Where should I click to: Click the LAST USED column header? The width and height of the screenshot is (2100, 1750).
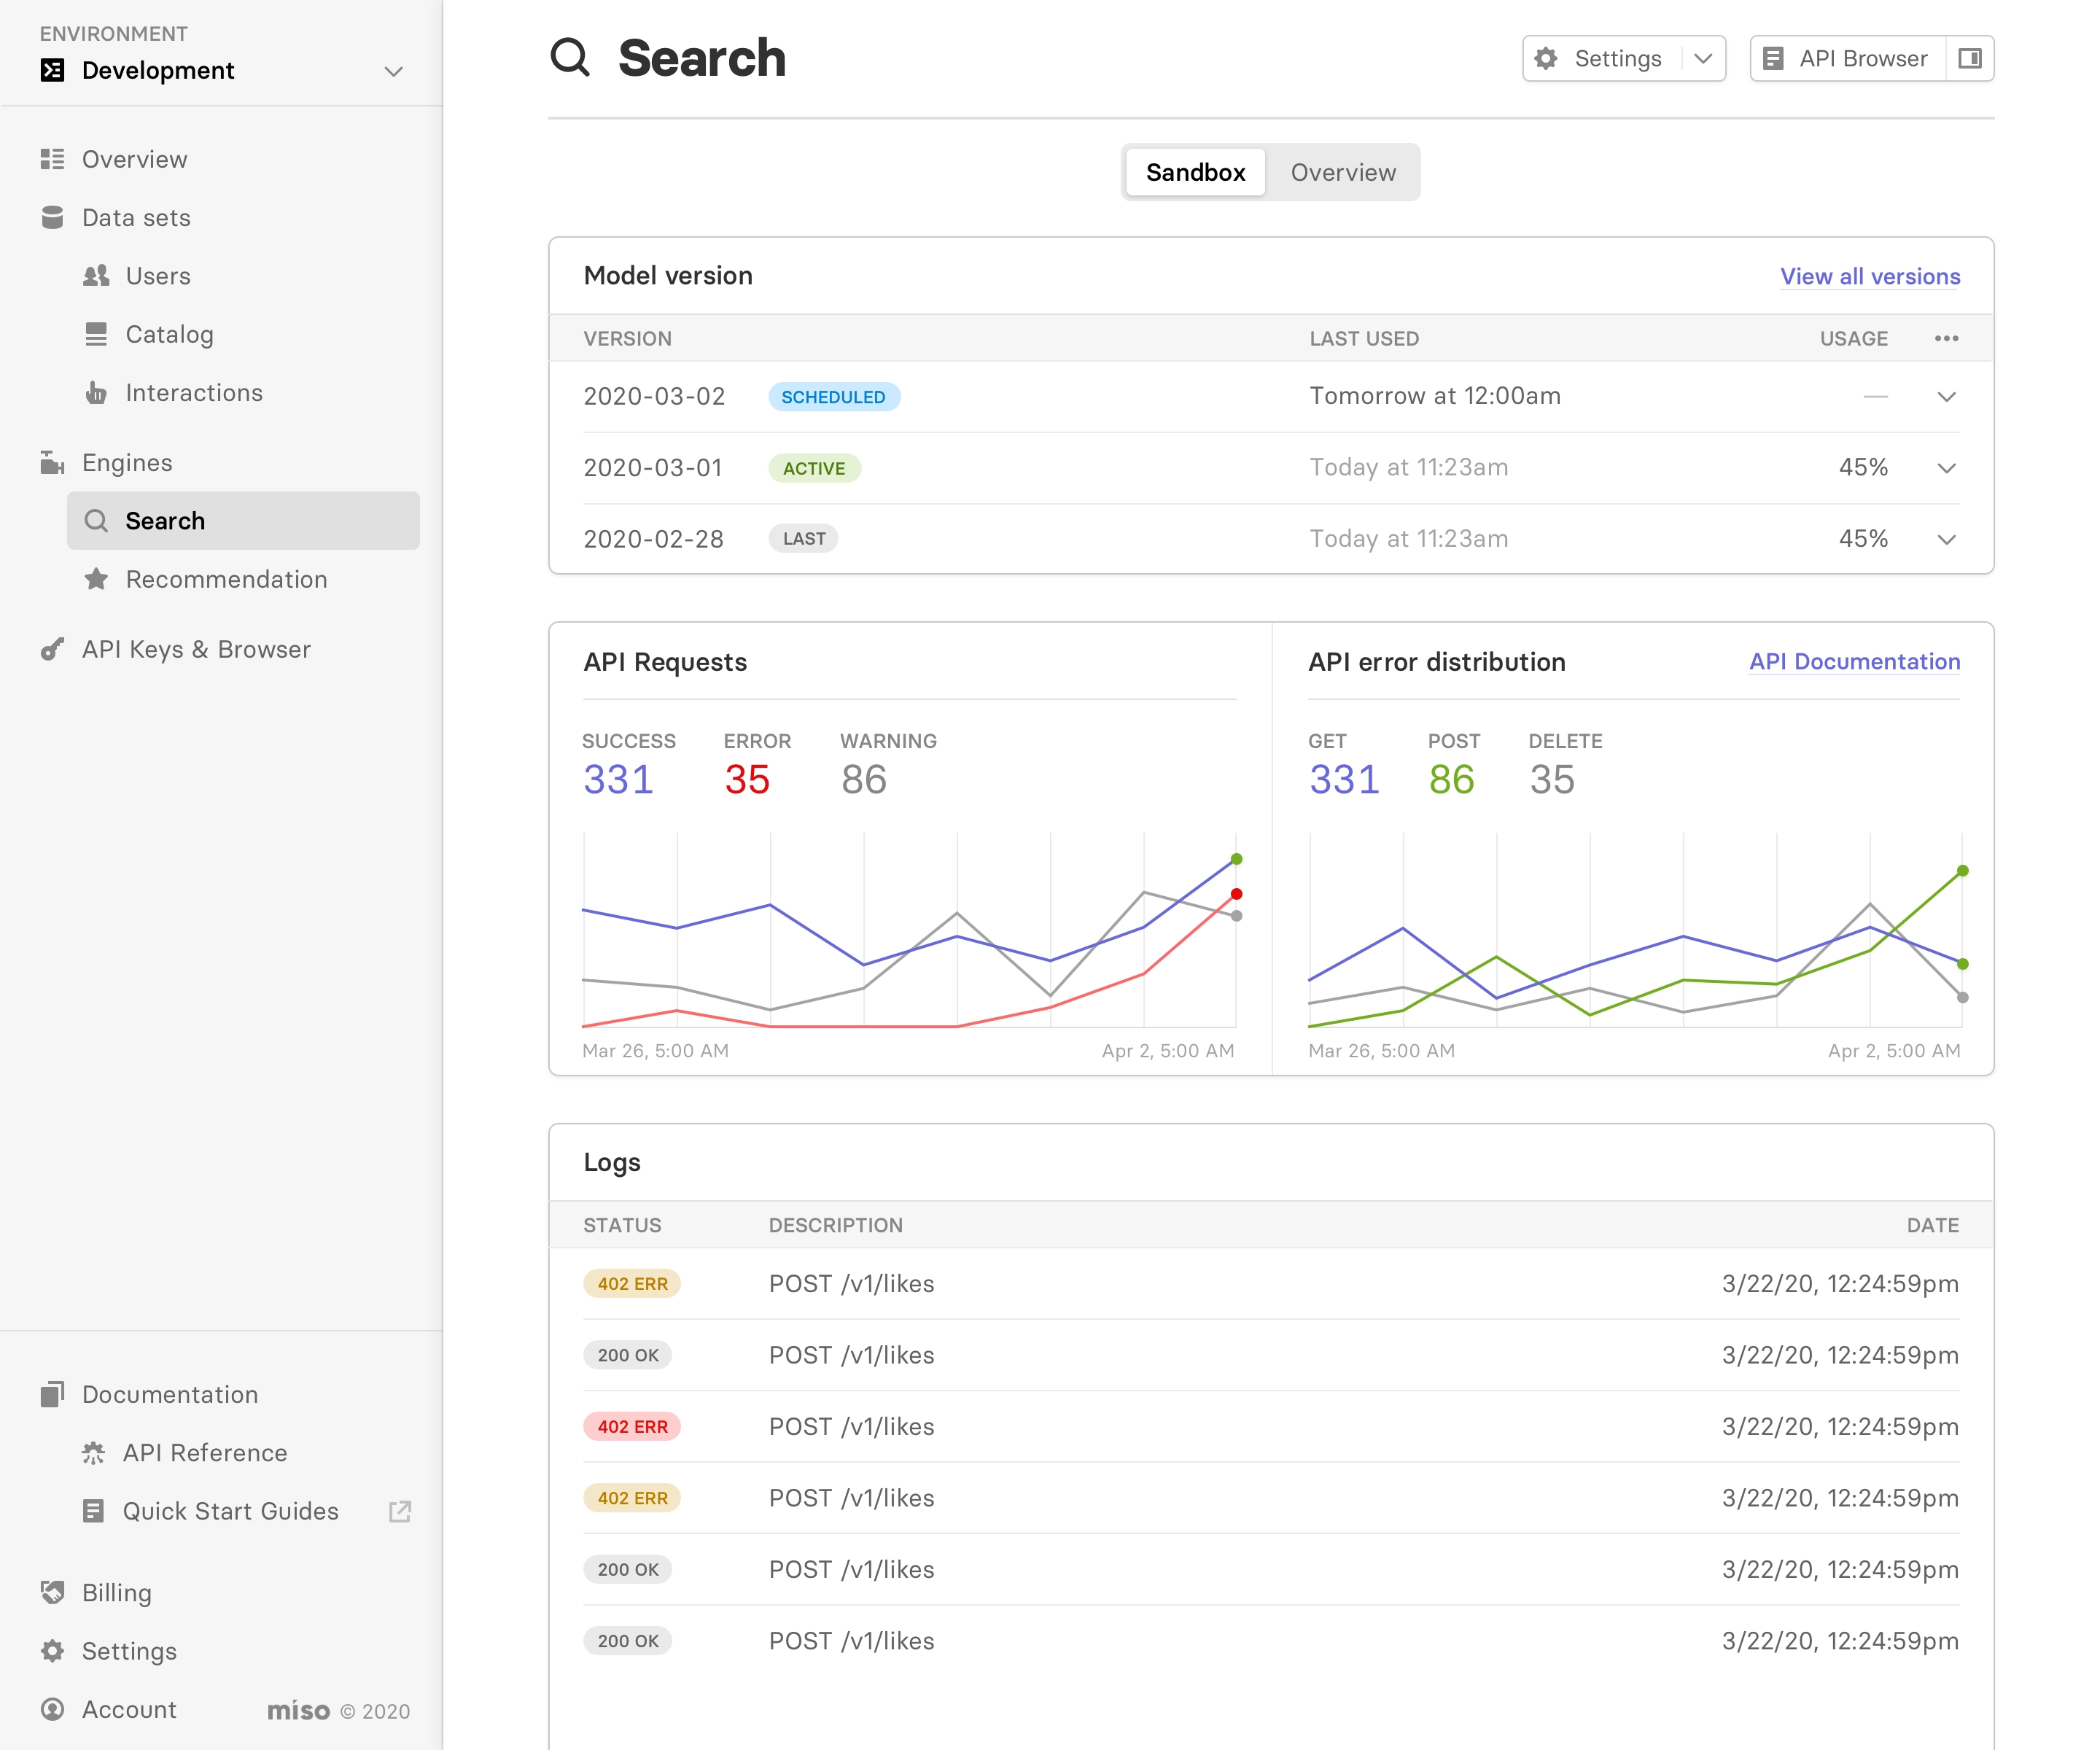[1364, 338]
